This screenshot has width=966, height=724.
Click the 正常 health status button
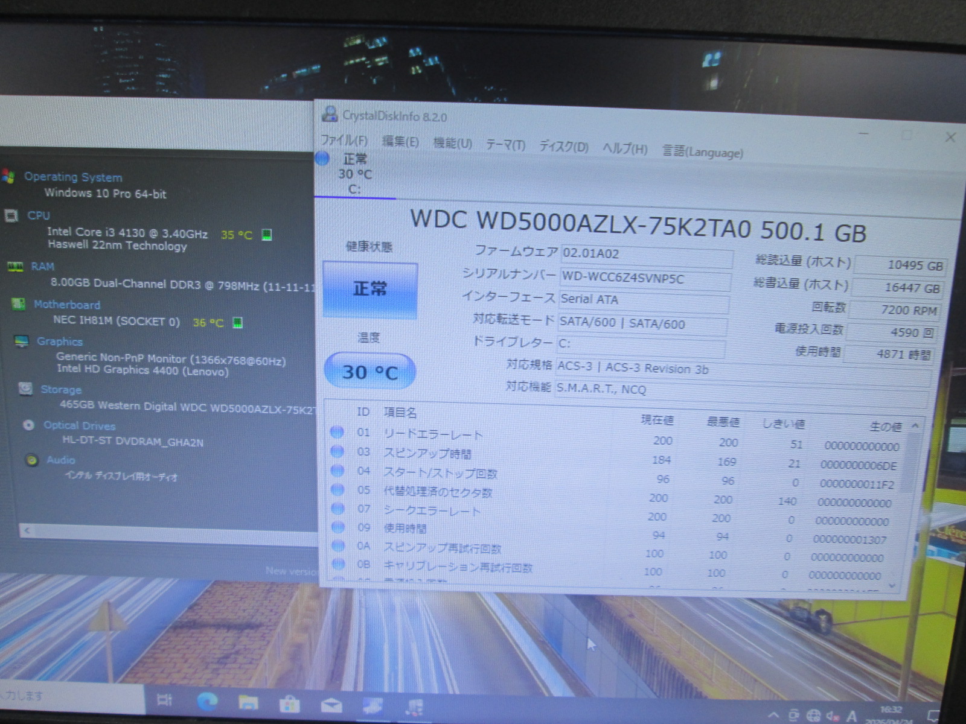[369, 289]
